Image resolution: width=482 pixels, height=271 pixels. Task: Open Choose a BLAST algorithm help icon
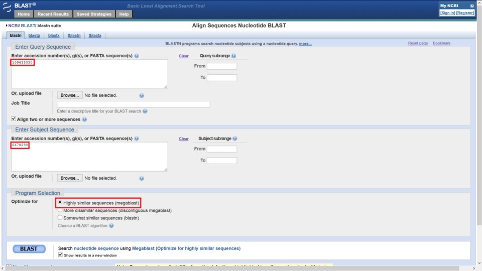tap(111, 226)
